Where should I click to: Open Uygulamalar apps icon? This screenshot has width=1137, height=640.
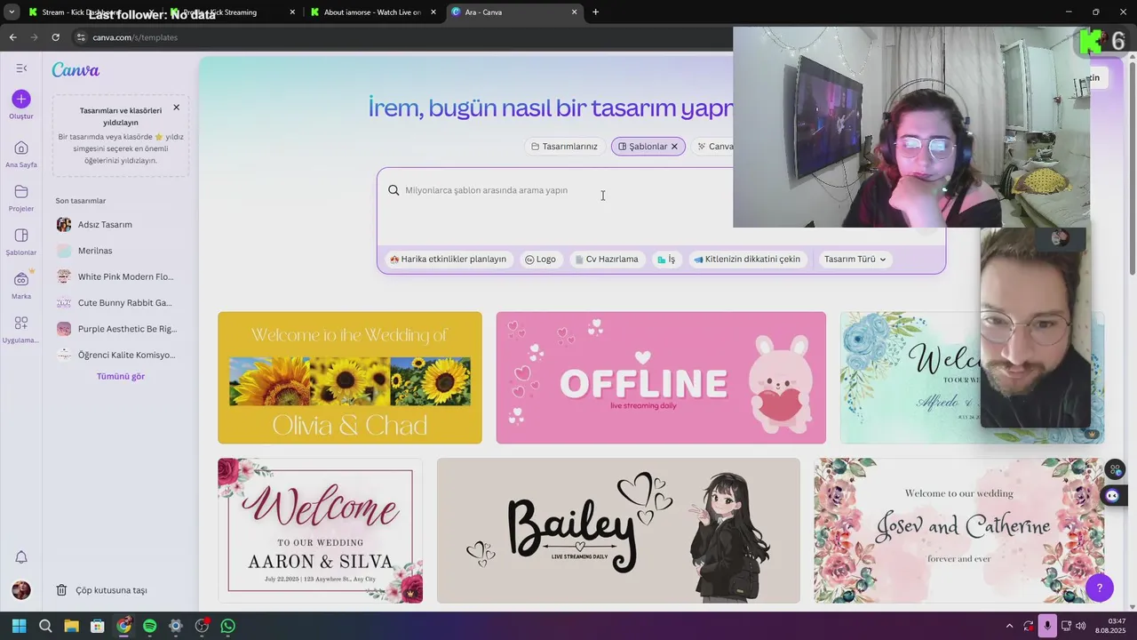coord(21,323)
